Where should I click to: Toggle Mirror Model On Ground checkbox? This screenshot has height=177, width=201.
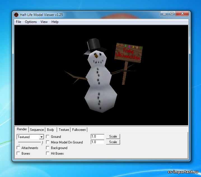[x=48, y=142]
